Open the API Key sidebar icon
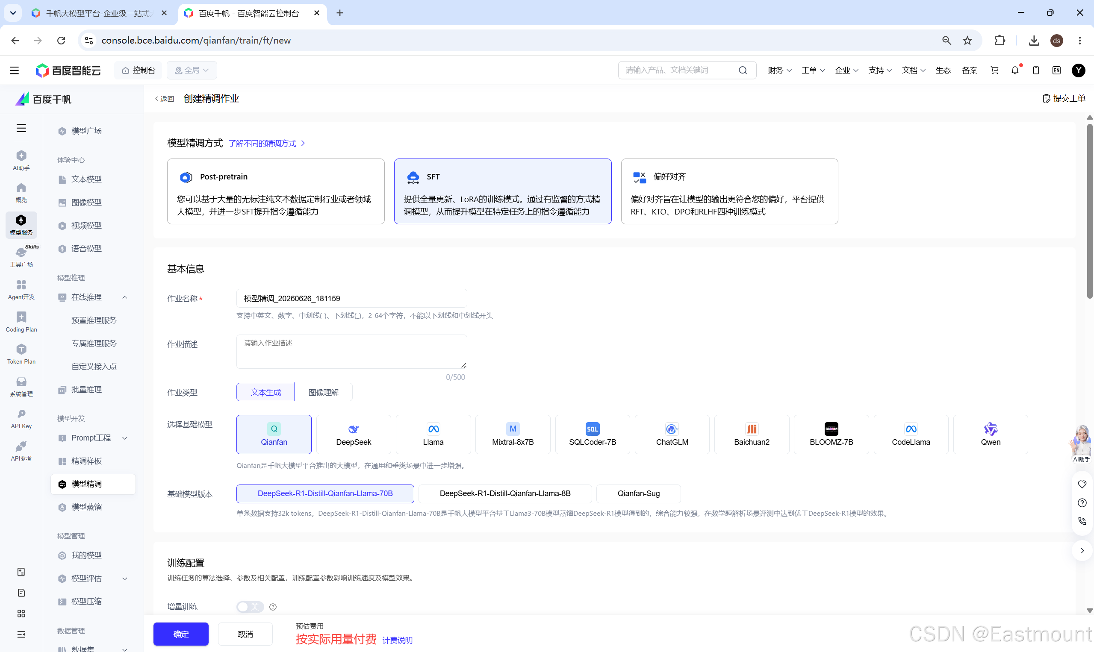This screenshot has width=1094, height=652. tap(21, 419)
